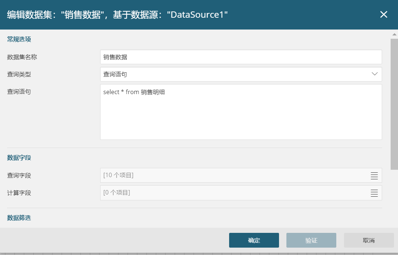
Task: Expand the 查询类型 dropdown chevron
Action: (x=374, y=74)
